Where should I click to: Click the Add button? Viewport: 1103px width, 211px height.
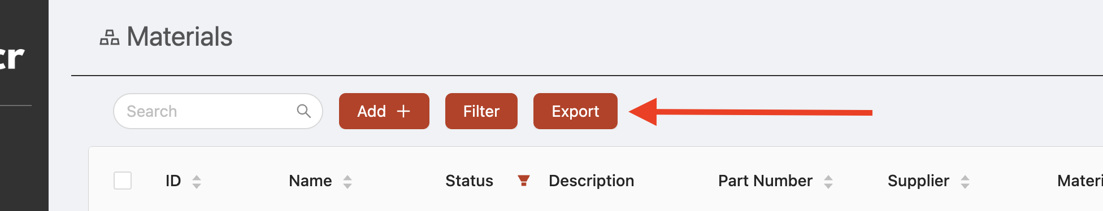(x=384, y=111)
